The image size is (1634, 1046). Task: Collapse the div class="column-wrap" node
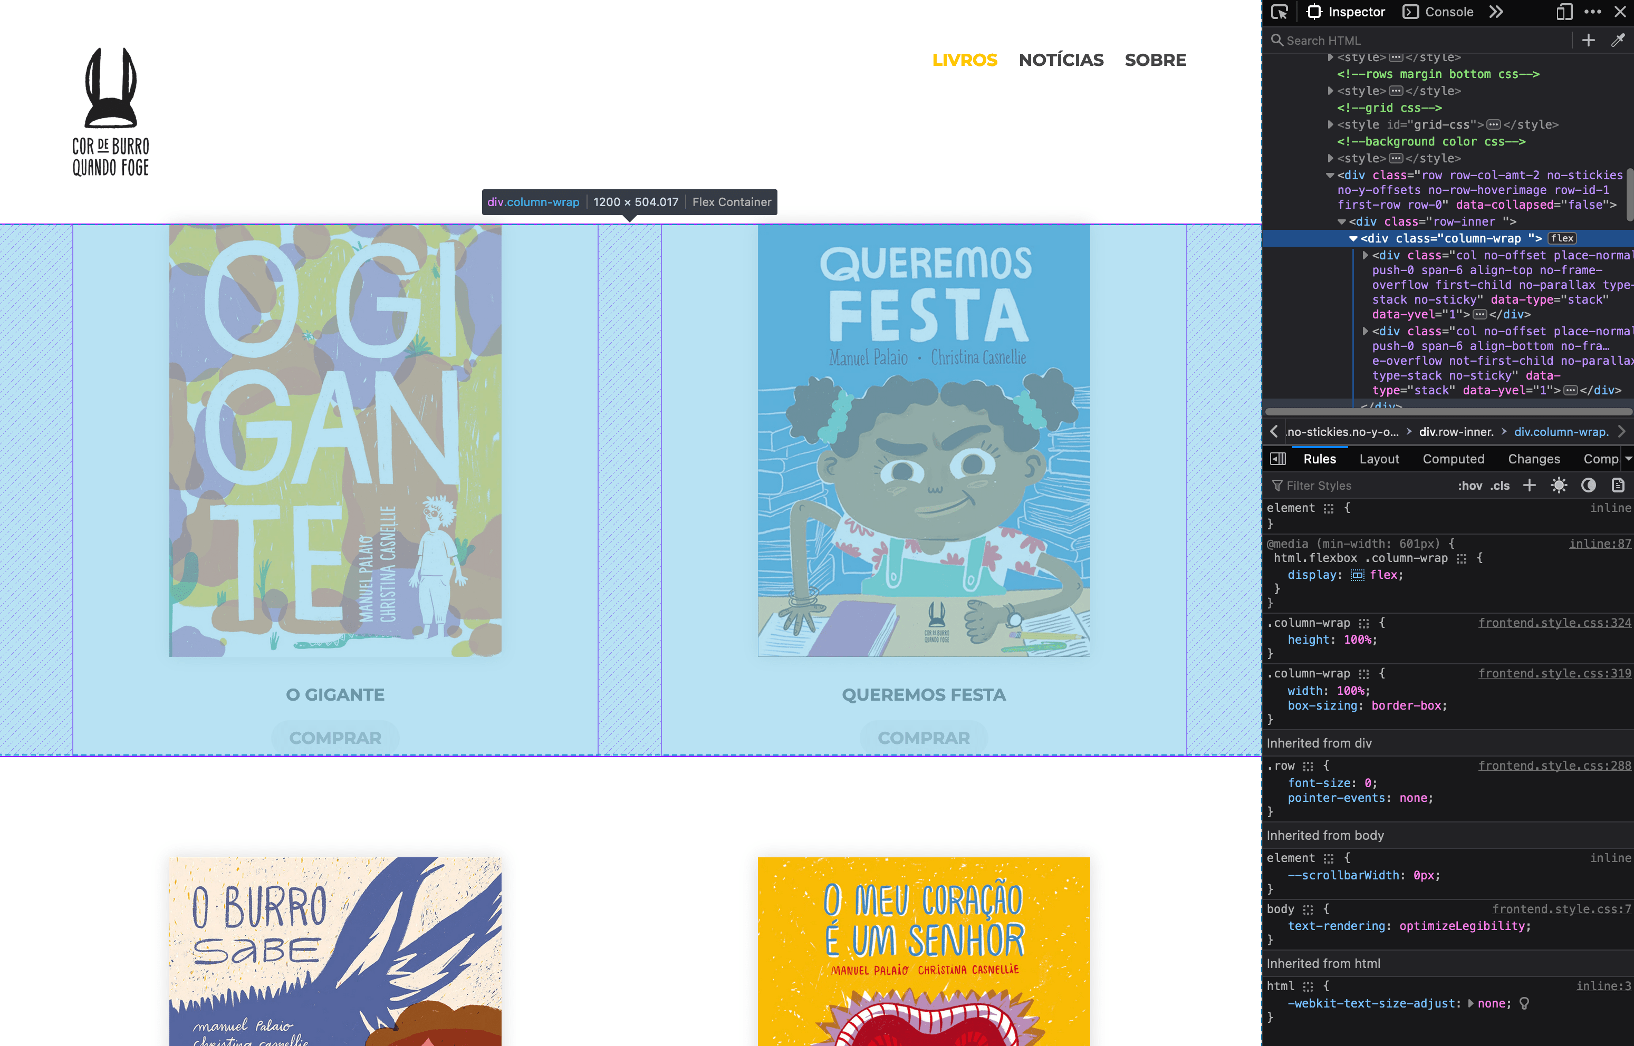(x=1353, y=238)
